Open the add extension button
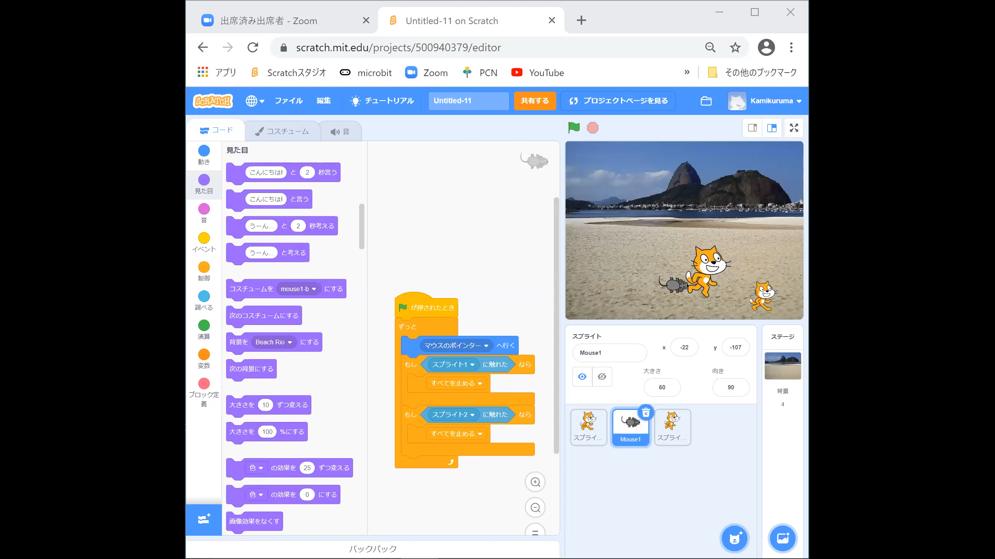 tap(204, 519)
